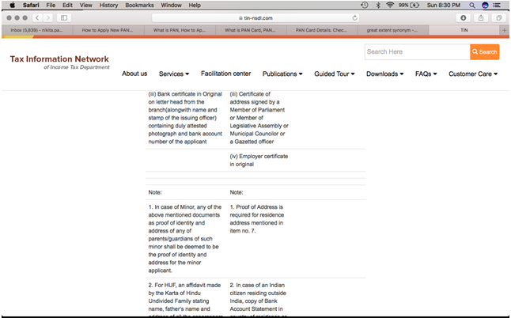Image resolution: width=511 pixels, height=318 pixels.
Task: Click the Share toolbar icon
Action: click(x=481, y=18)
